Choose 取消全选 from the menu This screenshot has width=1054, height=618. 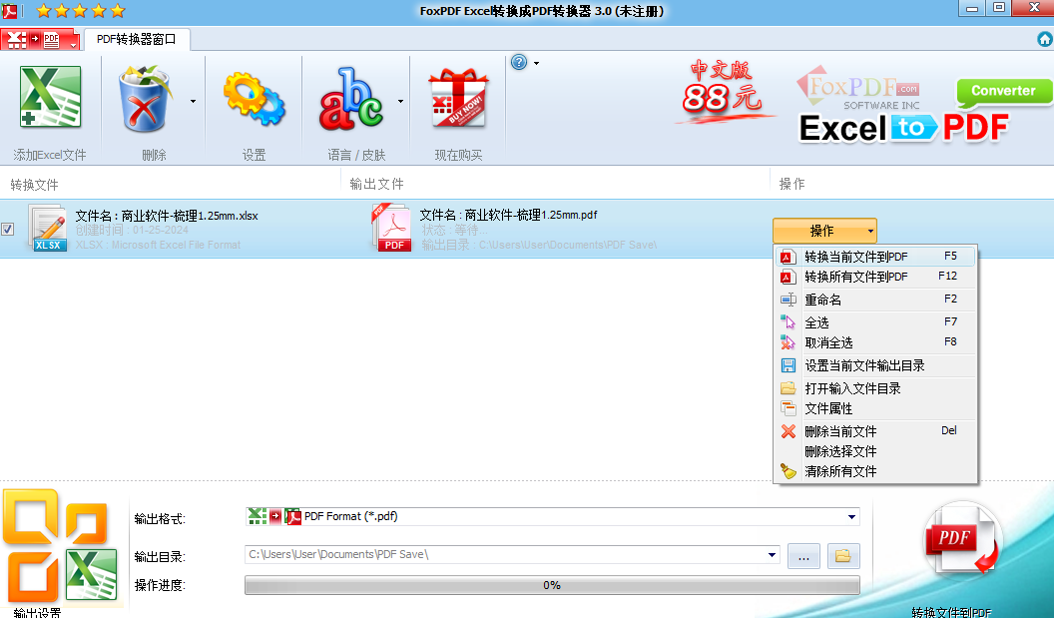pos(876,342)
